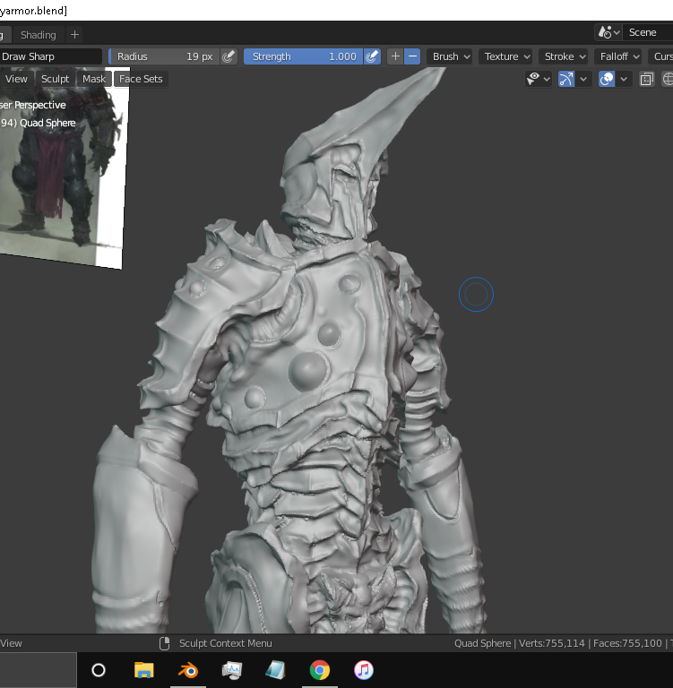Select the Add (plus) brush direction
The image size is (673, 688).
coord(395,56)
